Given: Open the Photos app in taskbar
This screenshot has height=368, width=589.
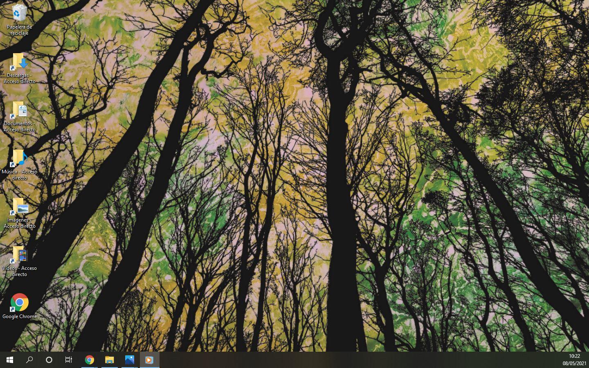Looking at the screenshot, I should 130,360.
